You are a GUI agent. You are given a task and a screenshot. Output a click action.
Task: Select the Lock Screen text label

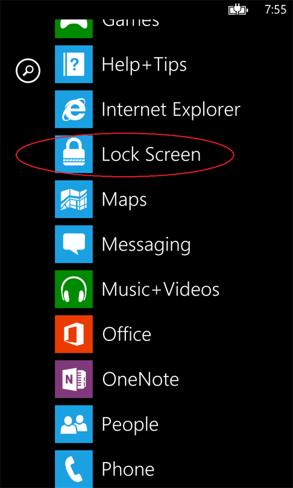[151, 154]
